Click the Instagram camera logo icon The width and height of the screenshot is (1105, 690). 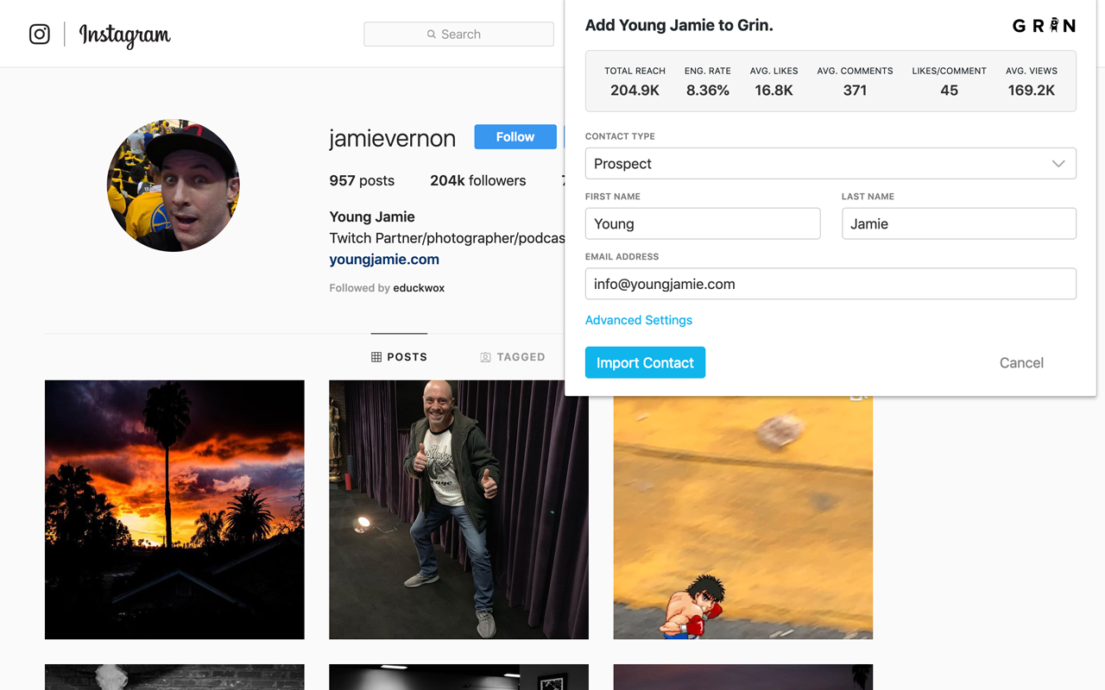40,34
